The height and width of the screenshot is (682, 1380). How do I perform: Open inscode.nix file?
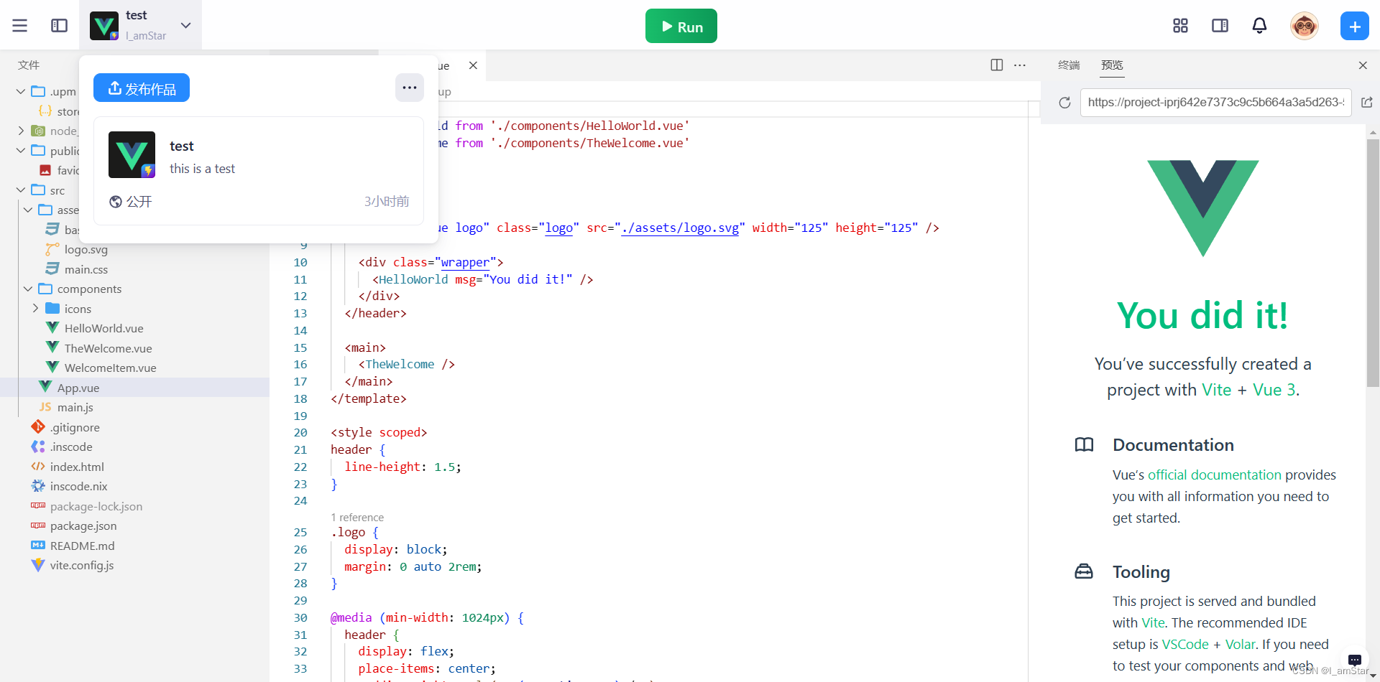(78, 486)
